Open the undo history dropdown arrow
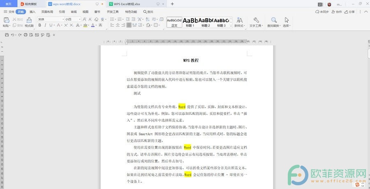The height and width of the screenshot is (189, 370). (16, 35)
